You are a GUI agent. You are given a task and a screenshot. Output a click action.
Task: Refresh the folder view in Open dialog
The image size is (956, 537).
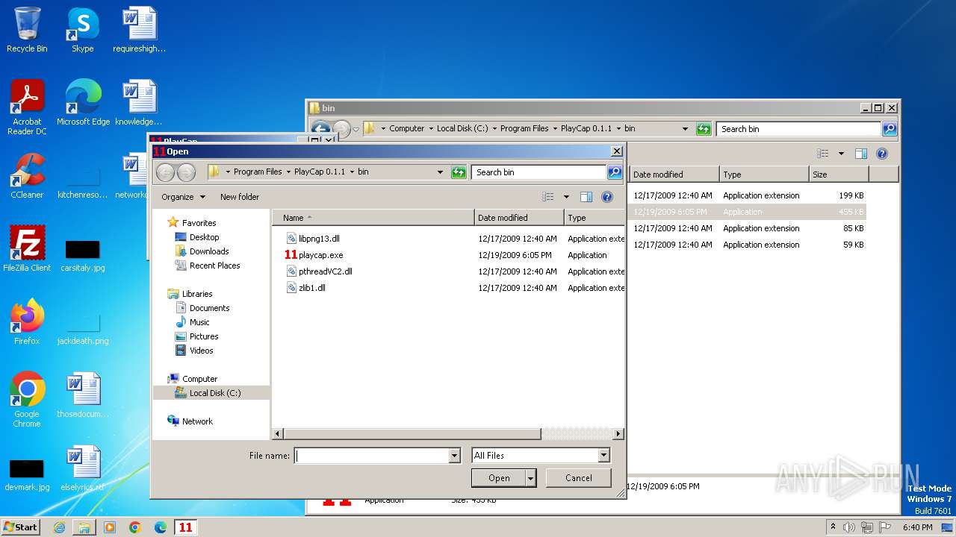click(x=459, y=172)
